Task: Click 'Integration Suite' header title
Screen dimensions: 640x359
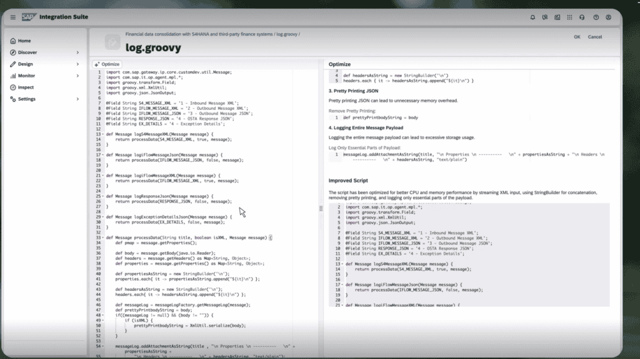Action: (x=64, y=17)
